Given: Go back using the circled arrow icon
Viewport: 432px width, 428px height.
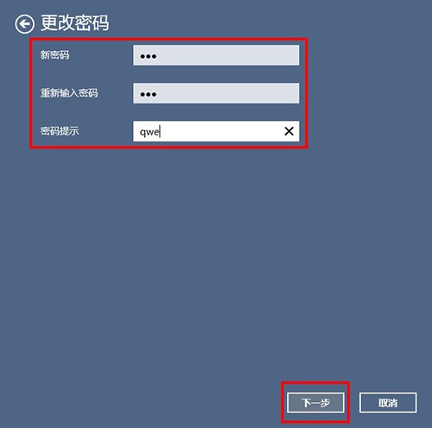Looking at the screenshot, I should pyautogui.click(x=24, y=24).
